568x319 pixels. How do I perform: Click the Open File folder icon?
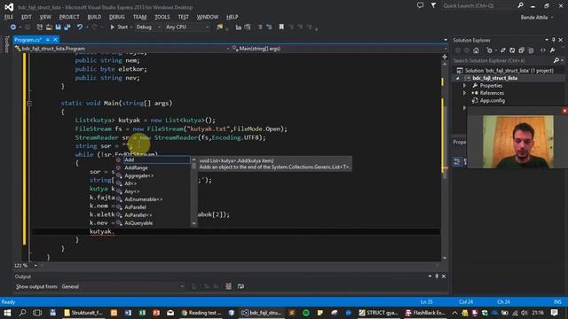49,27
